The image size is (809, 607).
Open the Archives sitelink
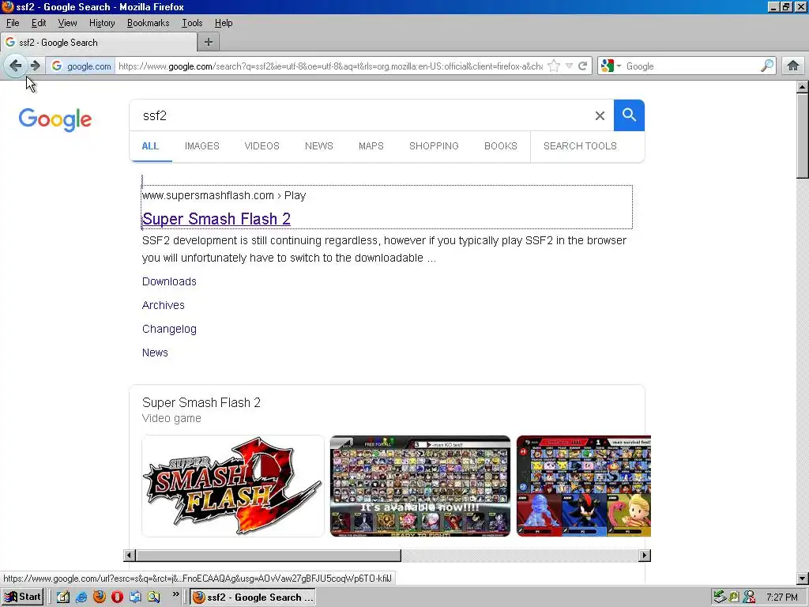[163, 305]
